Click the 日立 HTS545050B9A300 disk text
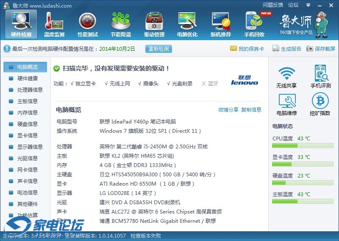 point(157,175)
